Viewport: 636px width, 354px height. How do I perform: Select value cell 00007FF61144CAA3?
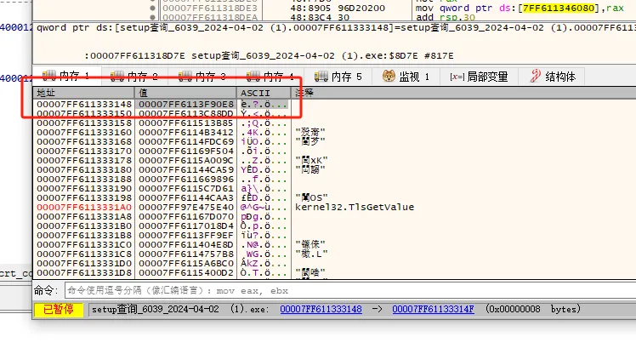pyautogui.click(x=186, y=197)
